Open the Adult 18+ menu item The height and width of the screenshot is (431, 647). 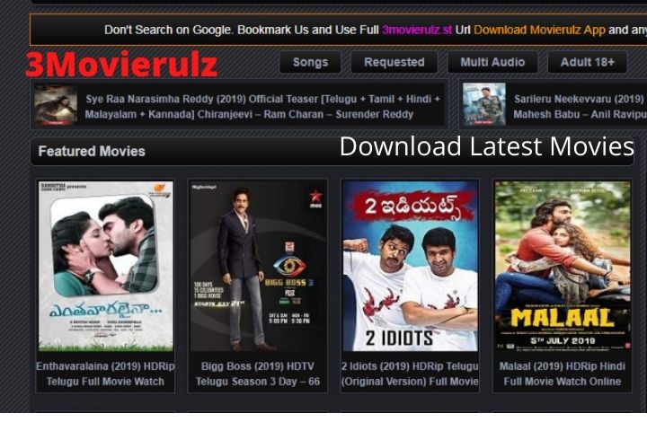587,62
